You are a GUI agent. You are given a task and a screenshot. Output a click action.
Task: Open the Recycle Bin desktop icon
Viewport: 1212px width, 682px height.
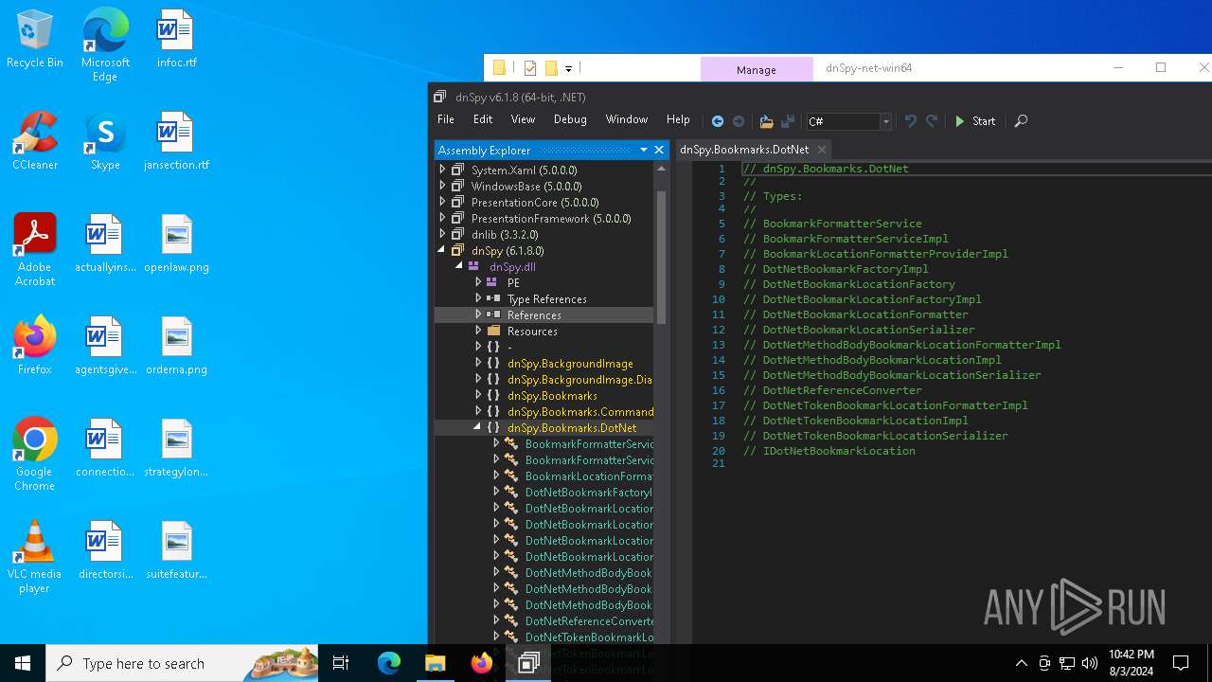click(35, 40)
